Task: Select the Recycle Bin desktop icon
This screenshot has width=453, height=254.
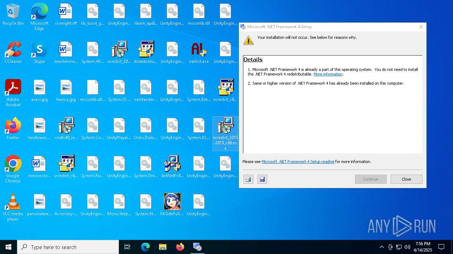Action: (13, 14)
